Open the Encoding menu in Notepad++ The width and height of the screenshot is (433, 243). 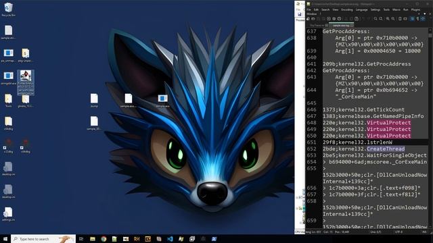coord(347,9)
